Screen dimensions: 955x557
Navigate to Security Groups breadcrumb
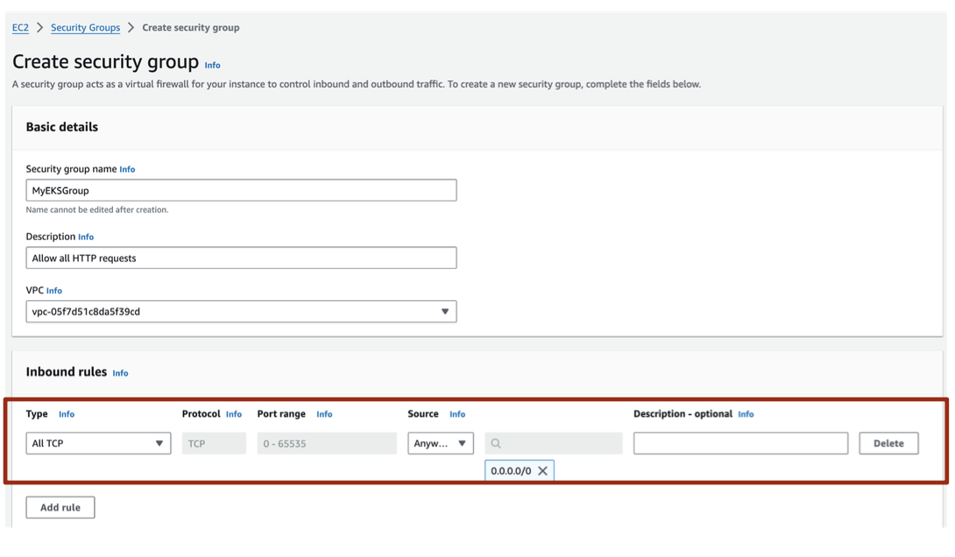85,28
